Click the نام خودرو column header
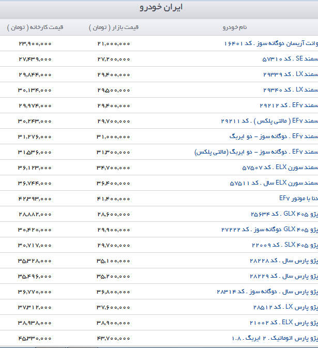The height and width of the screenshot is (348, 318). click(235, 27)
